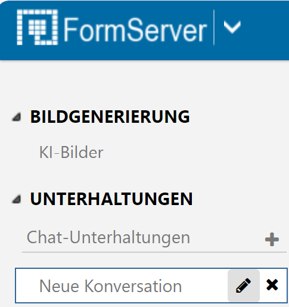
Task: Add a new chat with the plus icon
Action: [x=272, y=240]
